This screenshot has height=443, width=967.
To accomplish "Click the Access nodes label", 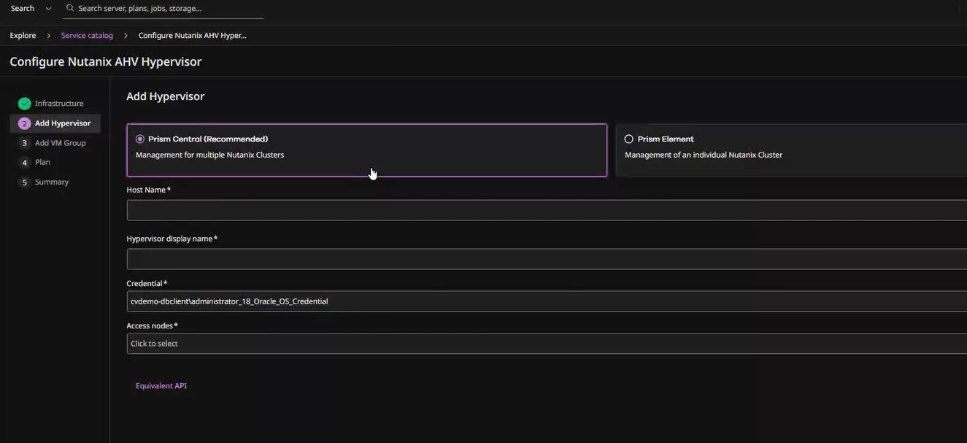I will pyautogui.click(x=152, y=325).
